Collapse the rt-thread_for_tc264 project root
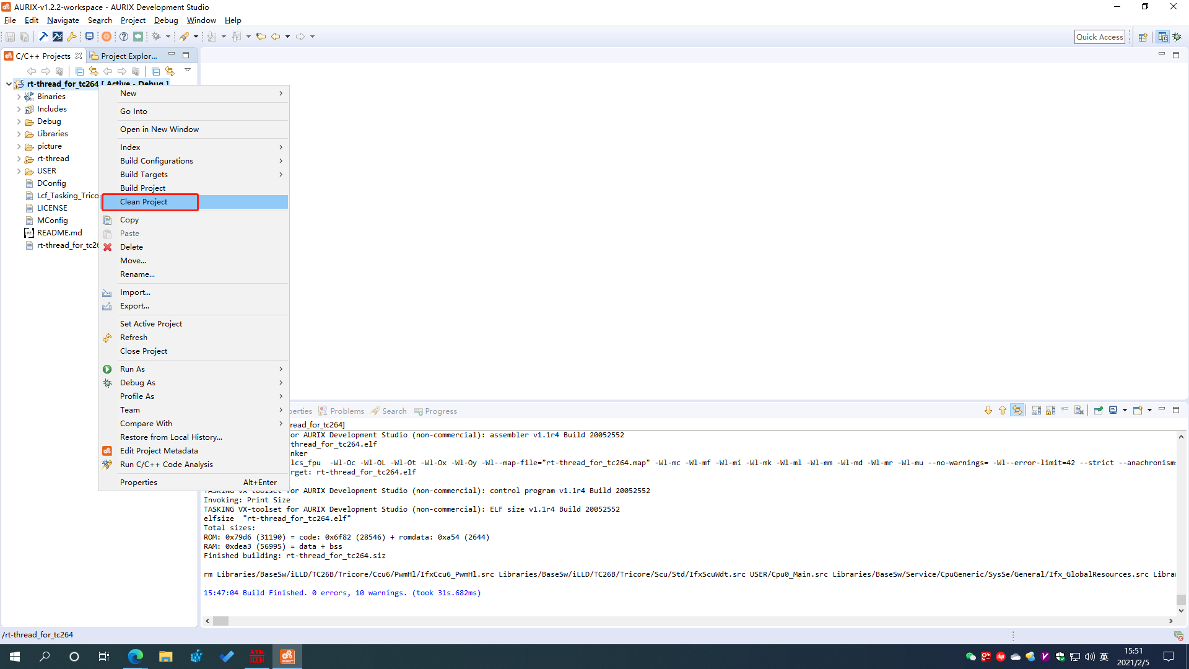Image resolution: width=1189 pixels, height=669 pixels. (x=9, y=84)
